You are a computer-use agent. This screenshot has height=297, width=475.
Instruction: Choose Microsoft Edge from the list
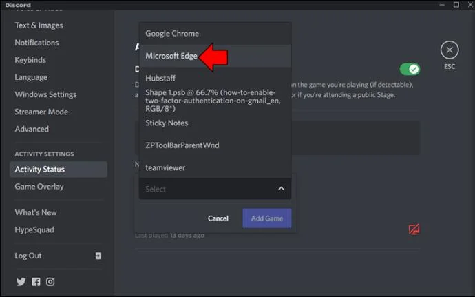coord(215,56)
